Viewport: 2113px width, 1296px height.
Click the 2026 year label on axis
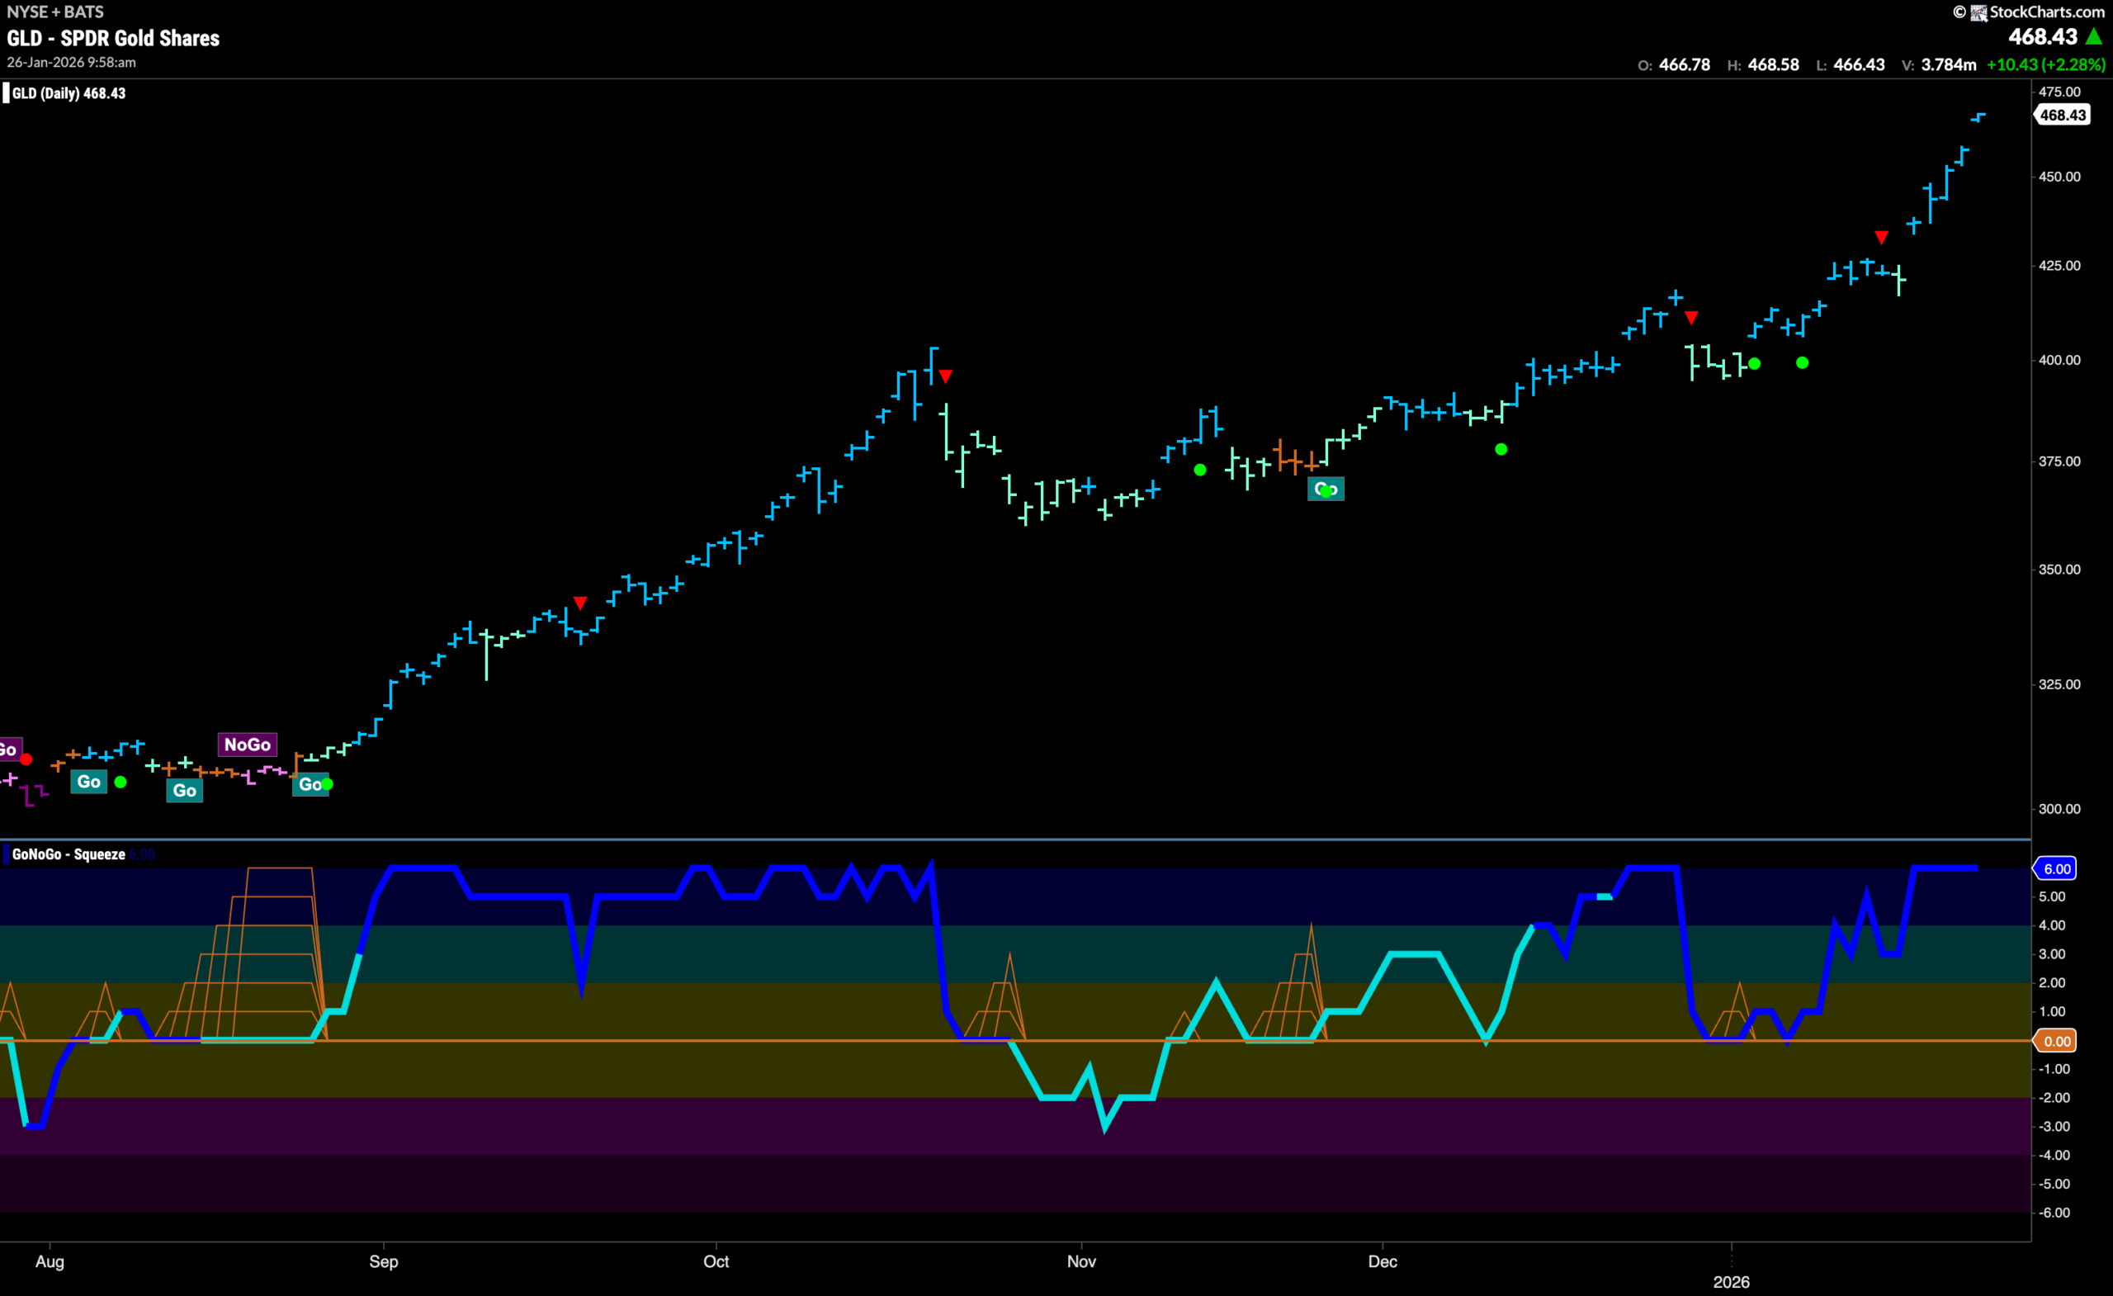(1732, 1281)
